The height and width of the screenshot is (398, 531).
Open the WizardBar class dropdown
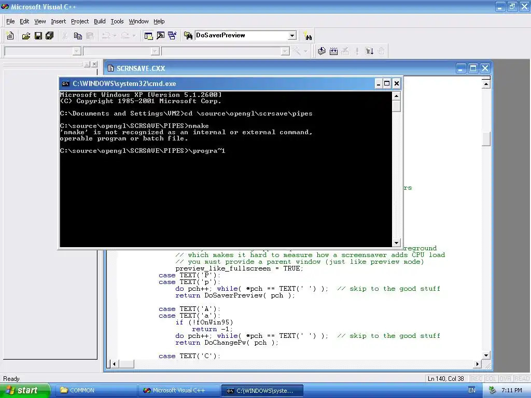click(77, 51)
